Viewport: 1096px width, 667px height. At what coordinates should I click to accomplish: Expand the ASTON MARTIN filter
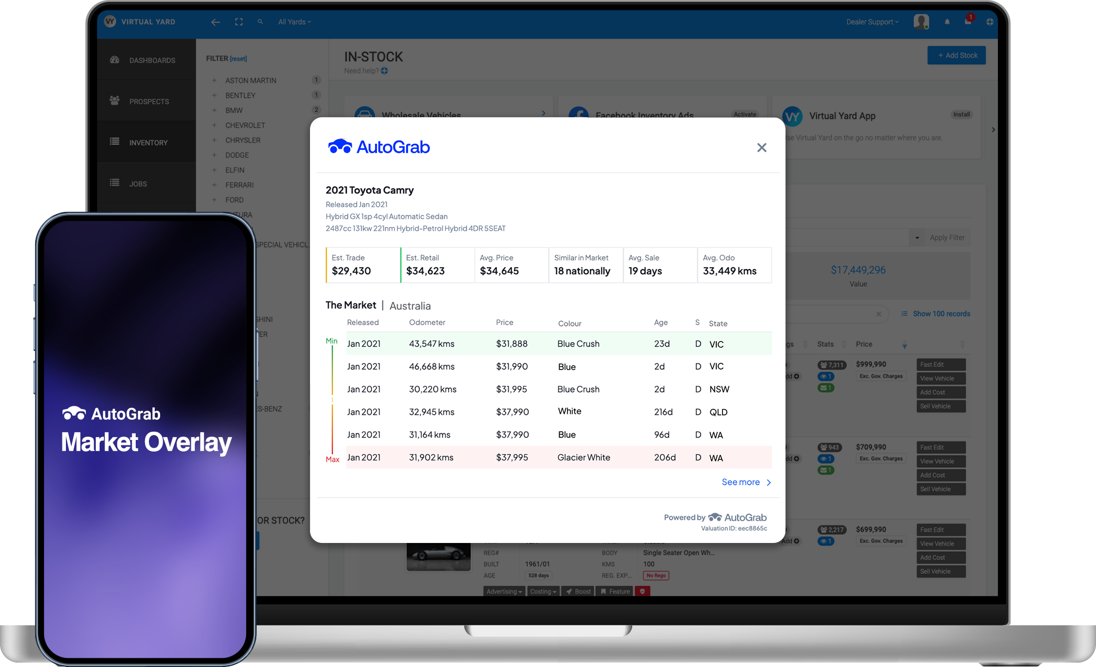(214, 80)
